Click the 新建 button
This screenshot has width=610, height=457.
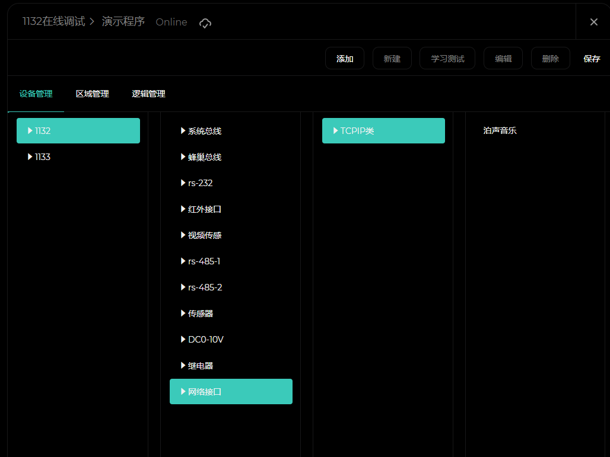392,58
